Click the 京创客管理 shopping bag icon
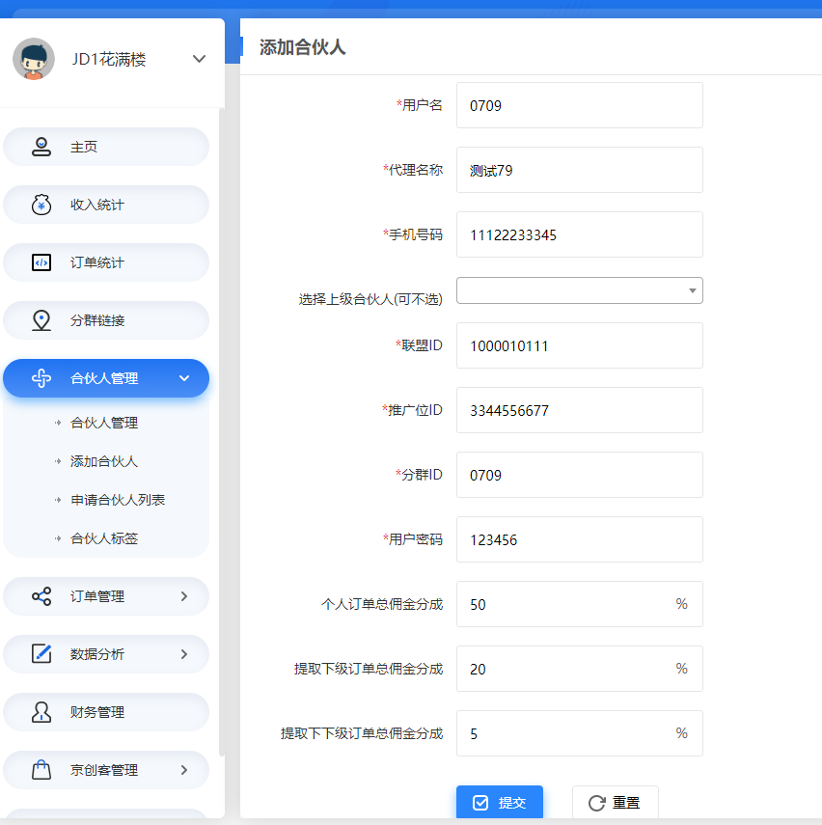This screenshot has height=825, width=822. (41, 770)
